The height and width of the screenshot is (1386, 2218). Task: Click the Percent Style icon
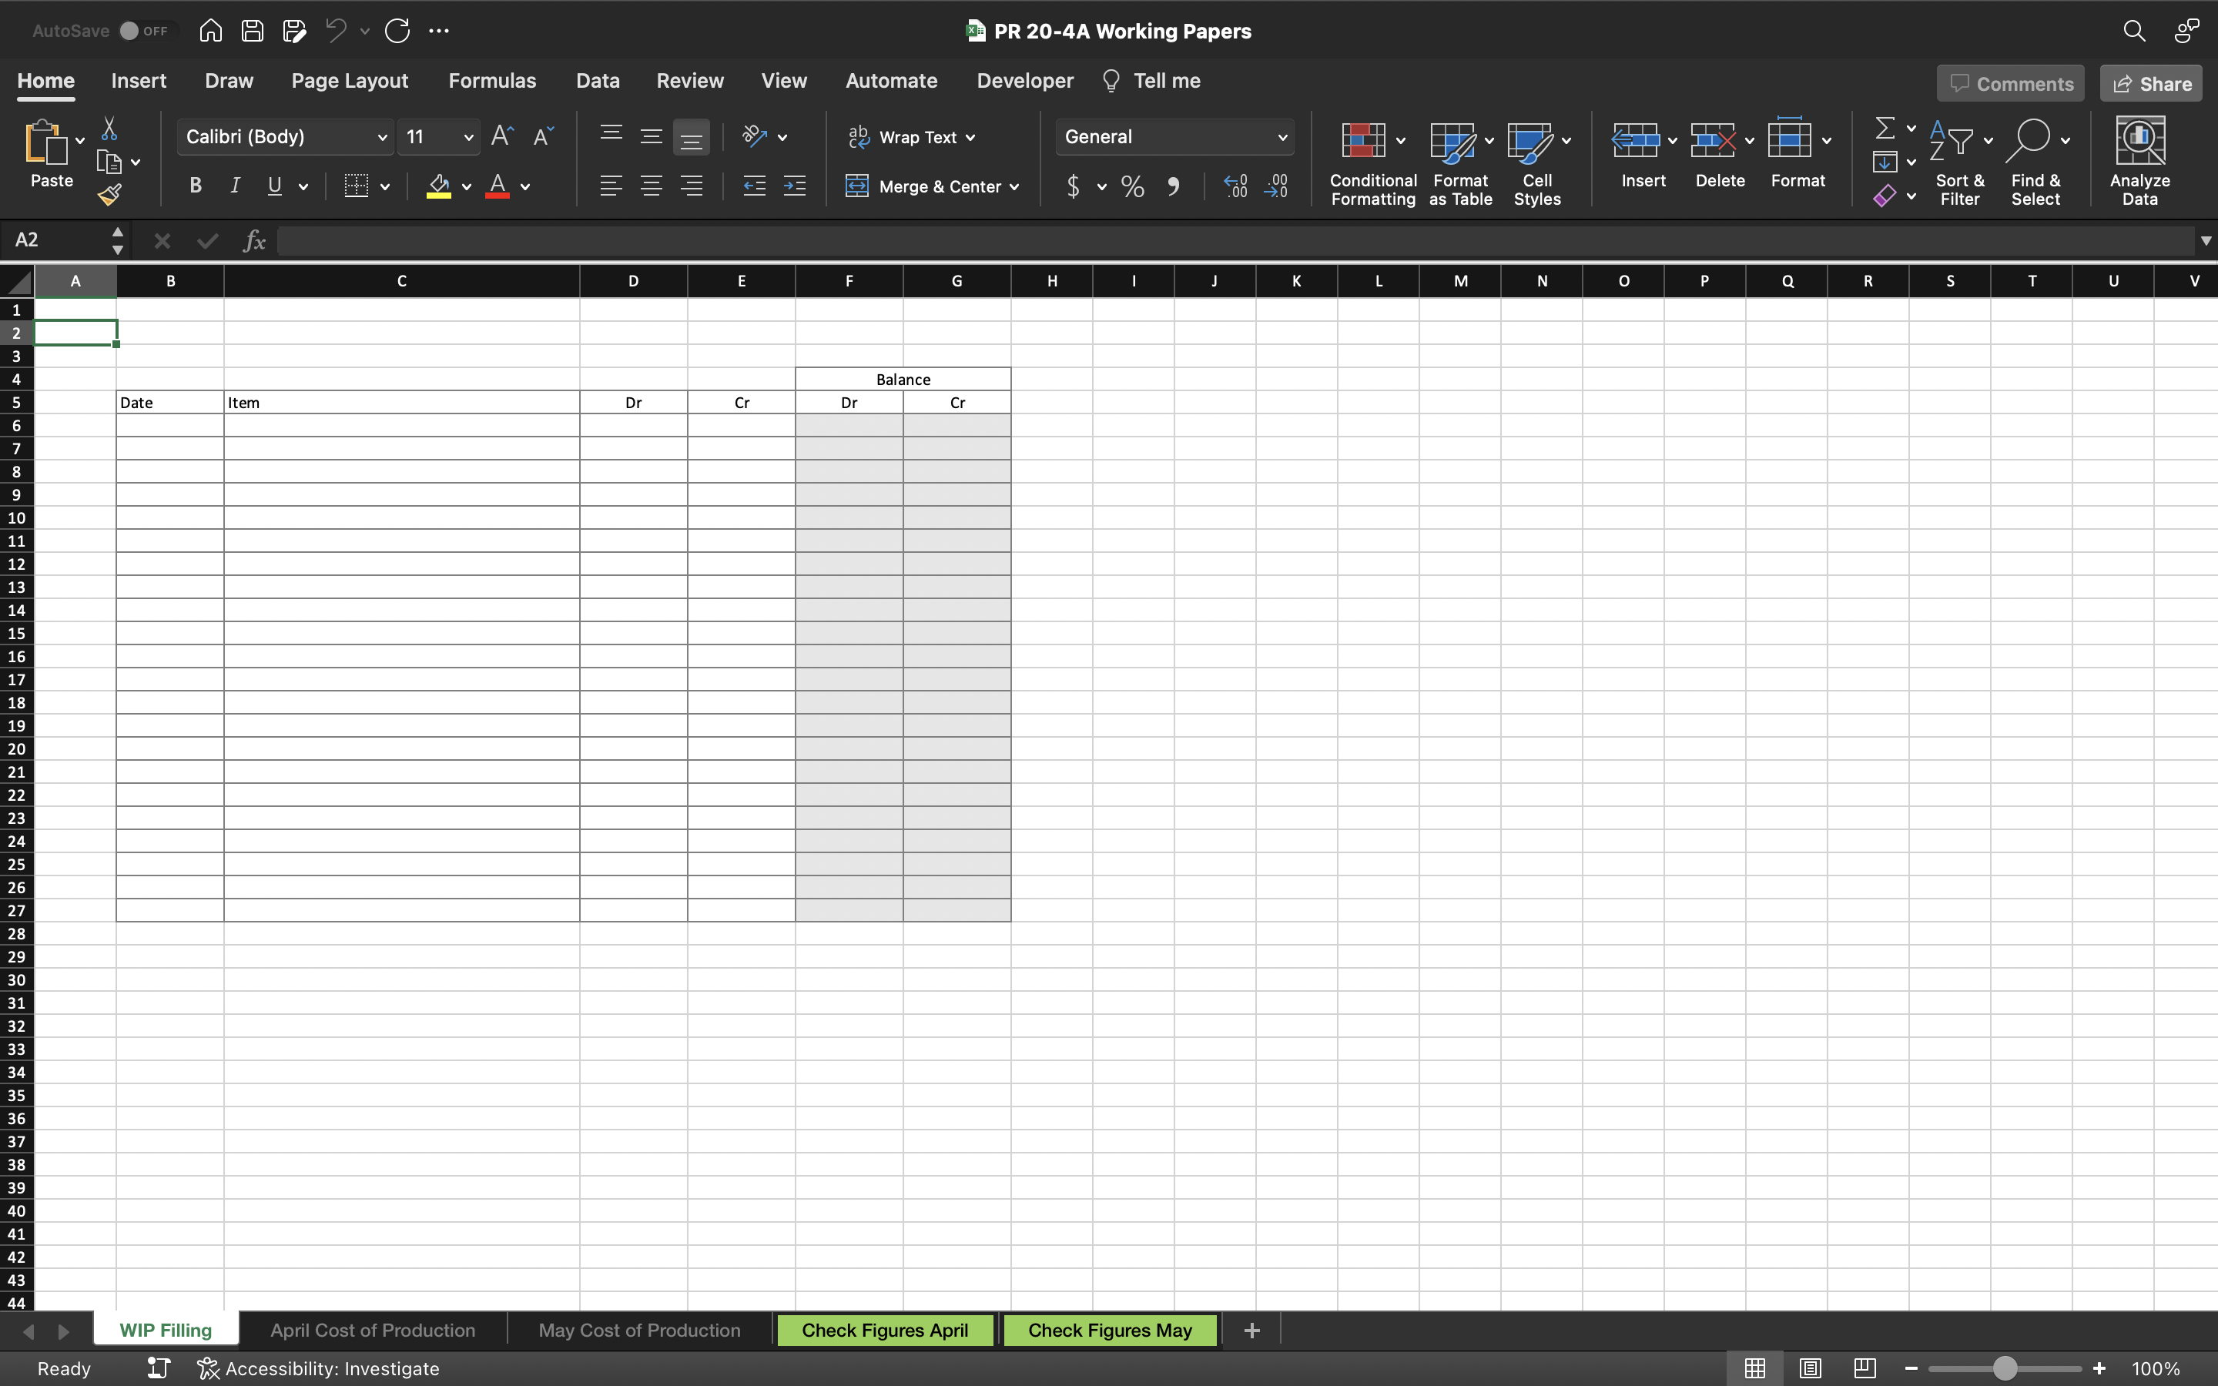(x=1133, y=187)
